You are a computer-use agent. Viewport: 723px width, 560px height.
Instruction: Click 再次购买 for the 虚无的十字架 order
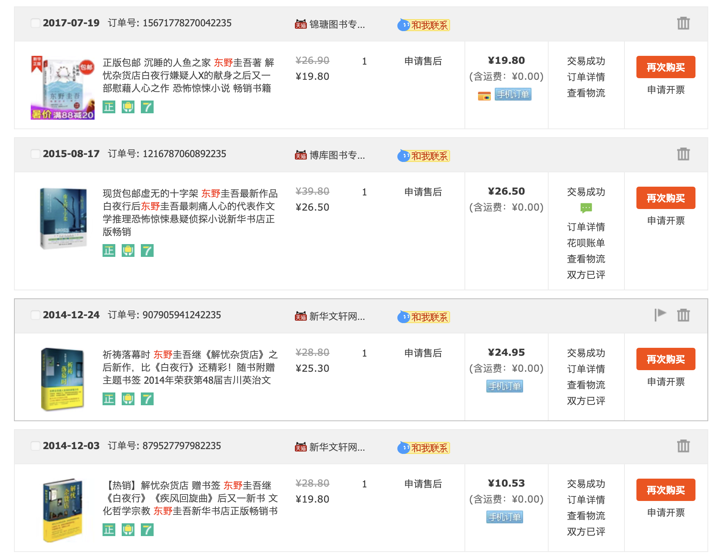(x=666, y=198)
